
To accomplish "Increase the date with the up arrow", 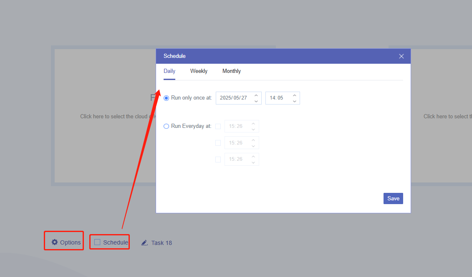I will click(x=256, y=95).
